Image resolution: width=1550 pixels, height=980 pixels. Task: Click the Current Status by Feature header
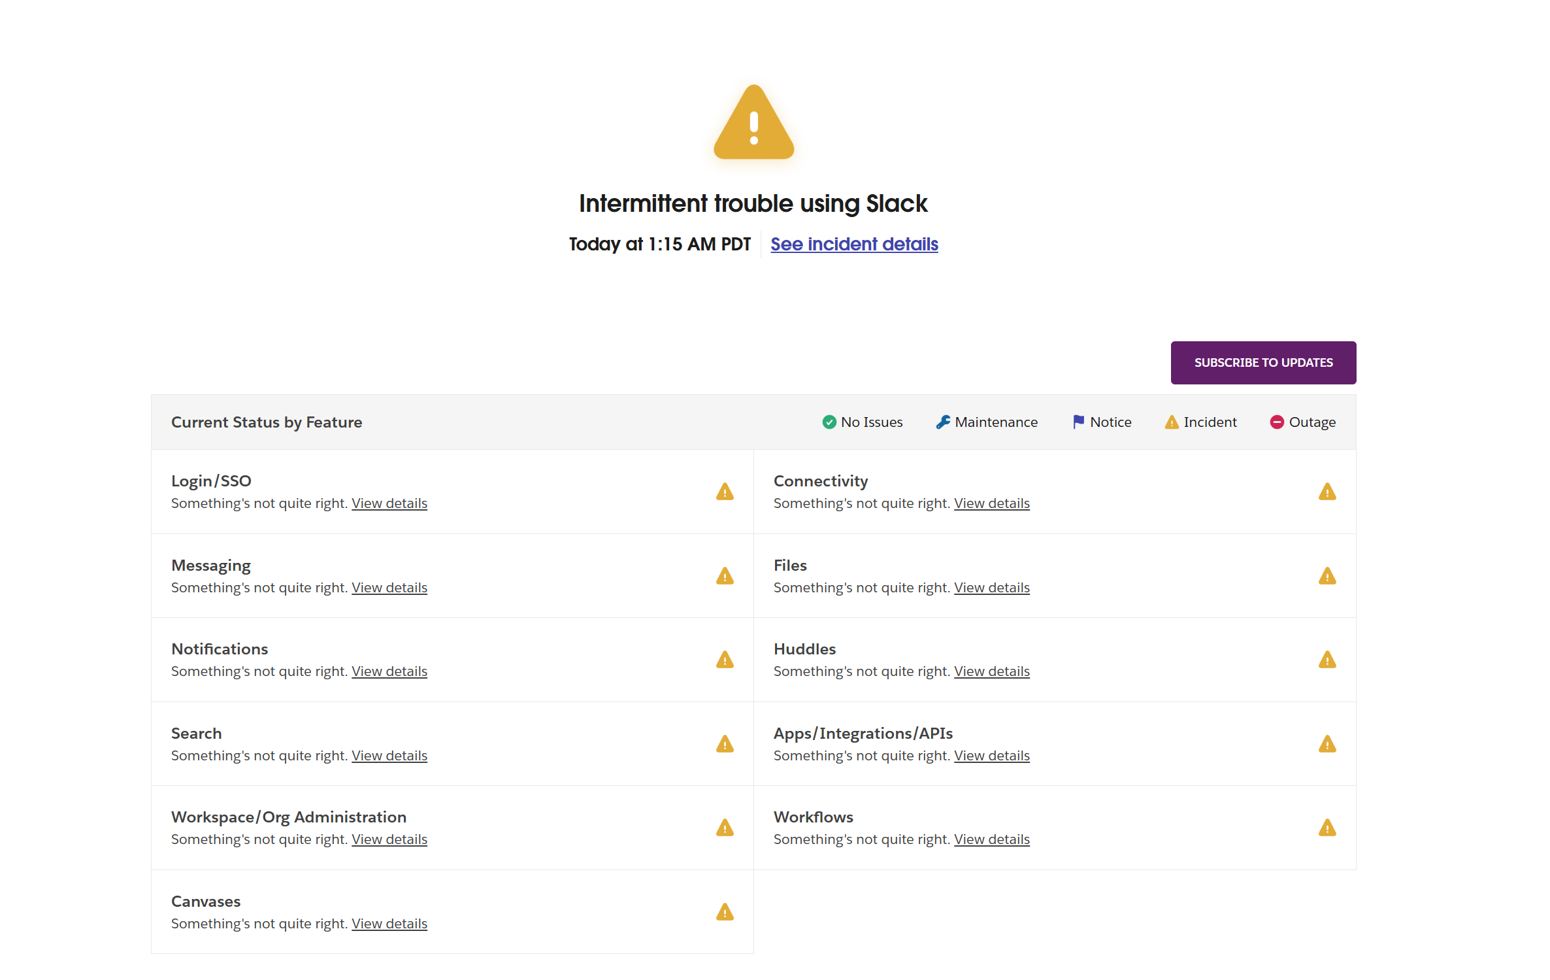(267, 422)
